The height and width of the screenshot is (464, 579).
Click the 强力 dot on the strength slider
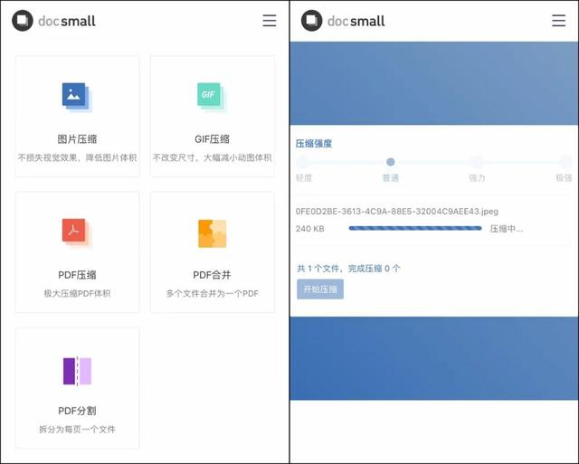click(x=477, y=162)
